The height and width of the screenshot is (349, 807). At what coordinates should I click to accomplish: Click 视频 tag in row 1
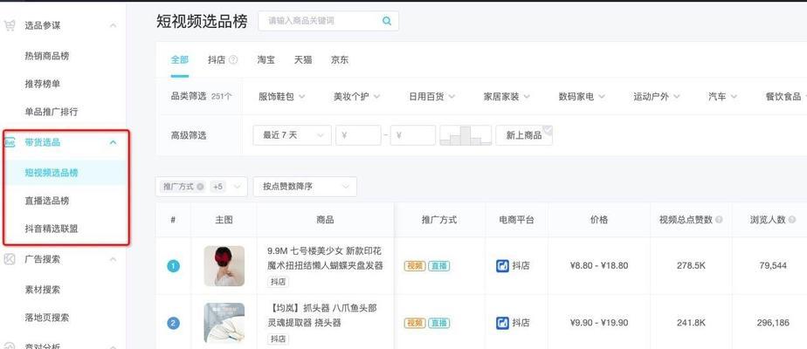point(415,266)
